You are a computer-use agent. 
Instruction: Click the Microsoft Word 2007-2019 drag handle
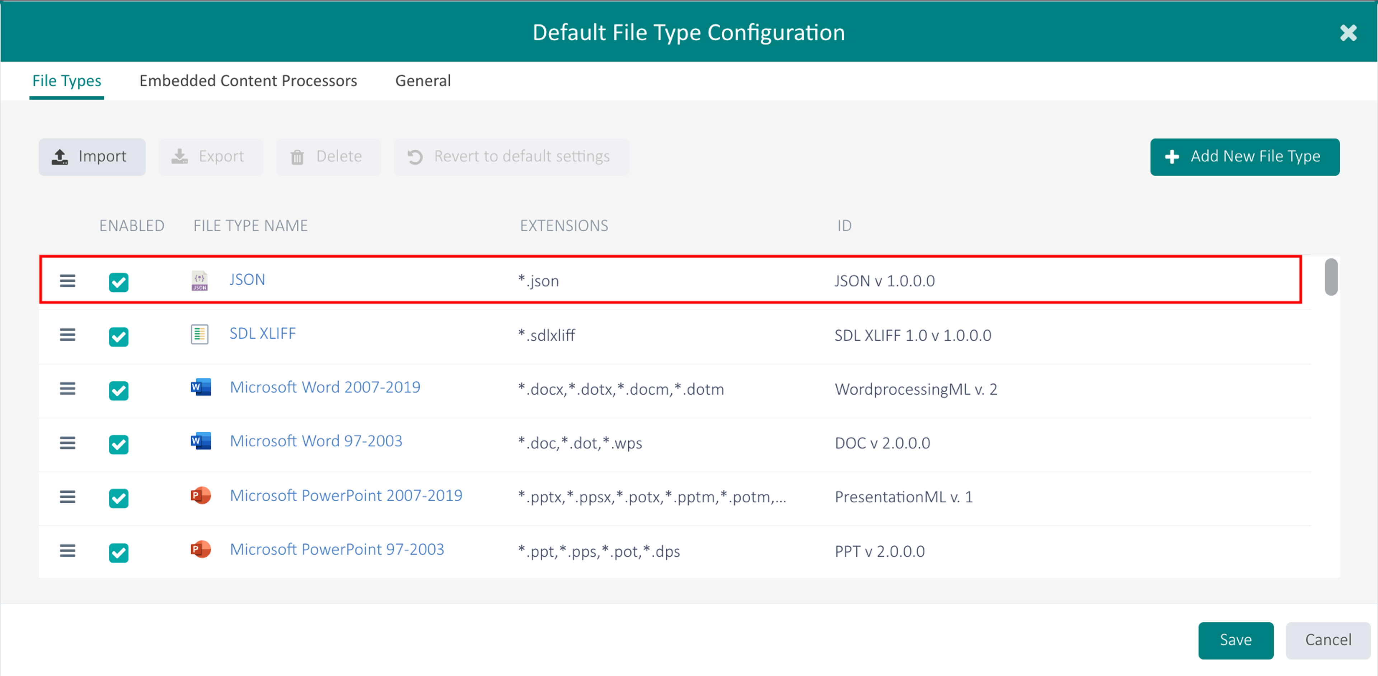[x=67, y=388]
